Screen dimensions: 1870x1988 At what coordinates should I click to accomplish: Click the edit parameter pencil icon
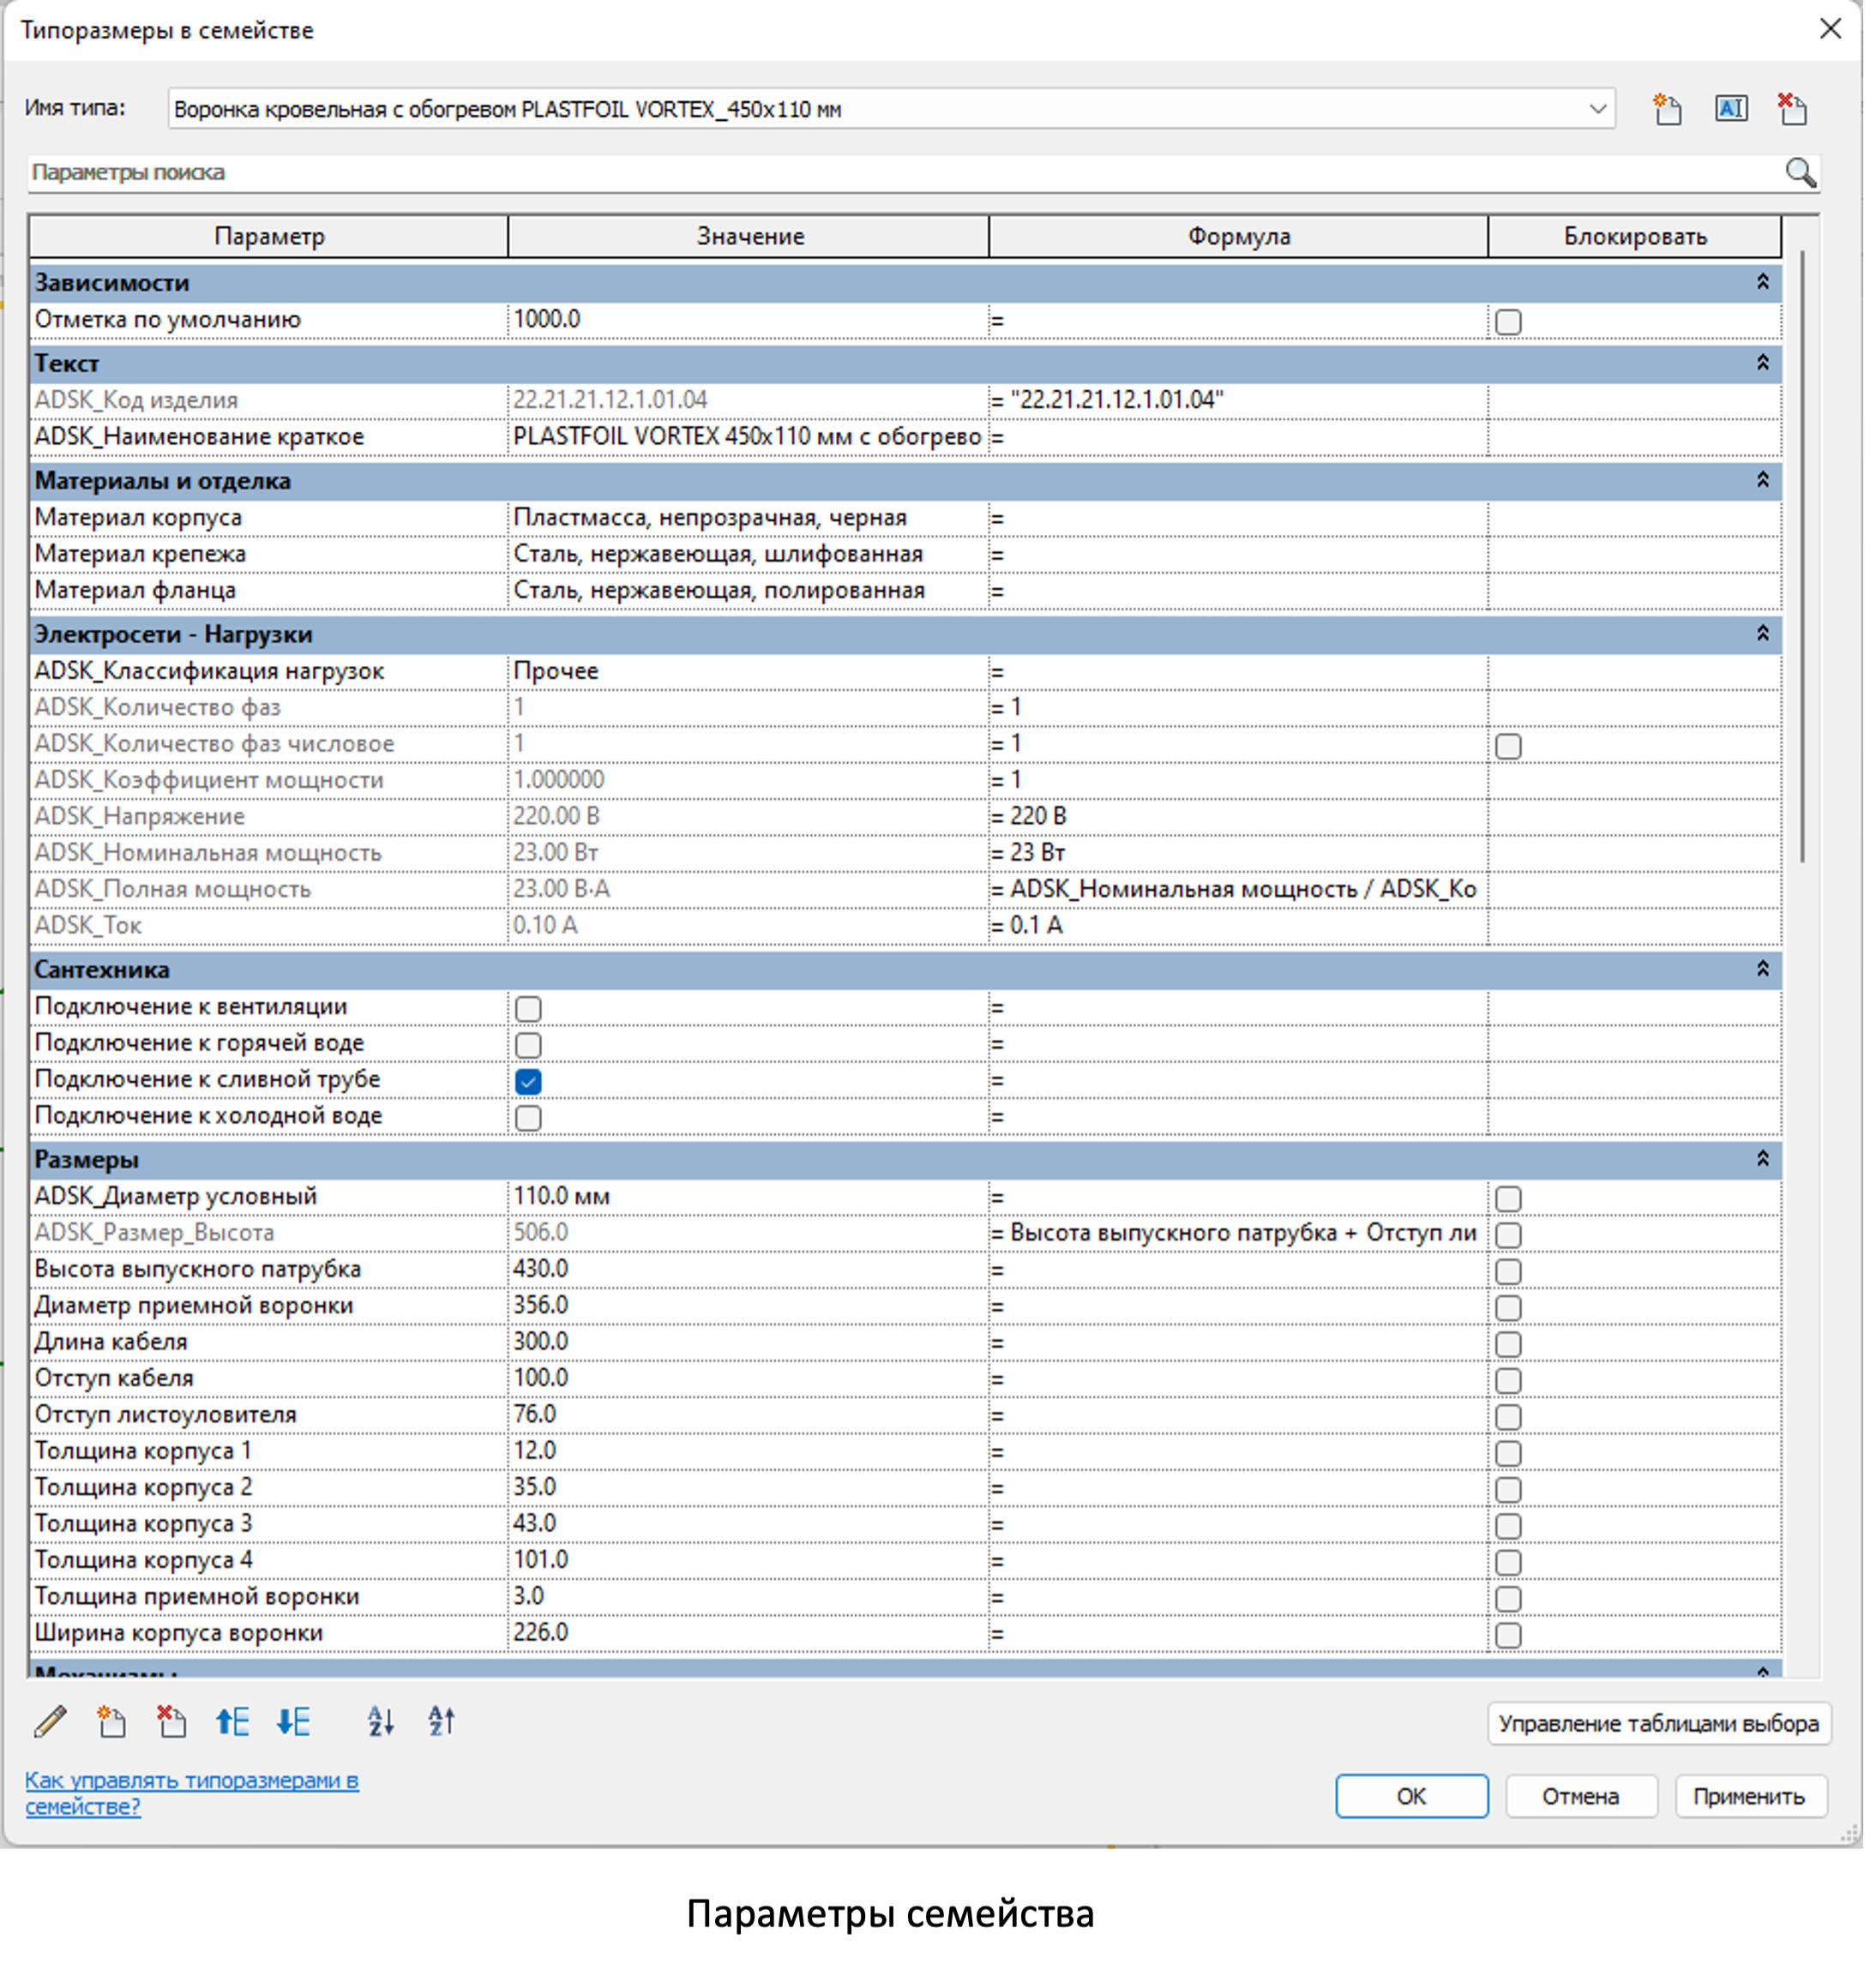click(x=50, y=1721)
